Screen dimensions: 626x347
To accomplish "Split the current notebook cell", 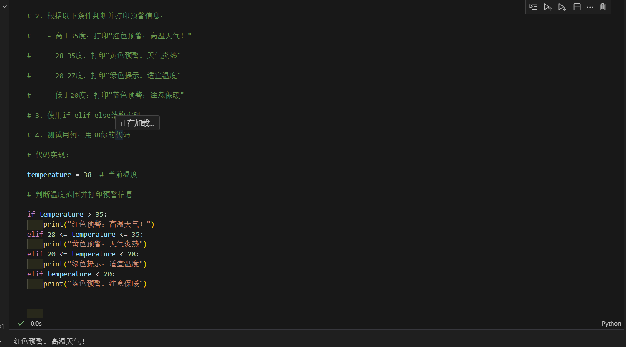I will pyautogui.click(x=577, y=7).
